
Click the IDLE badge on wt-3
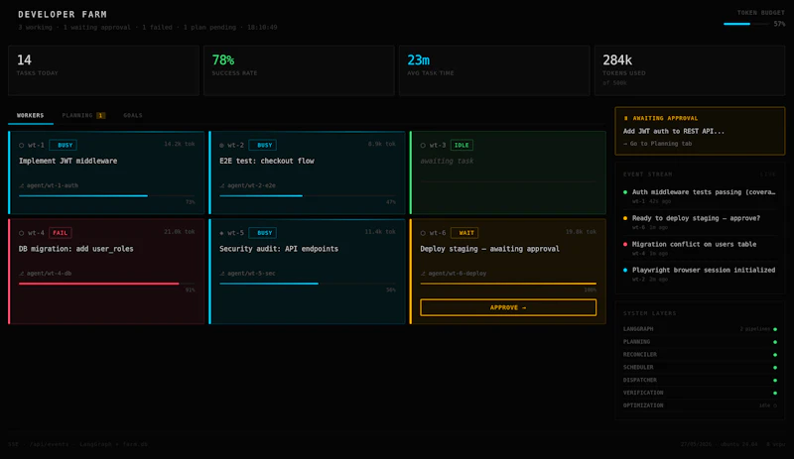point(462,146)
